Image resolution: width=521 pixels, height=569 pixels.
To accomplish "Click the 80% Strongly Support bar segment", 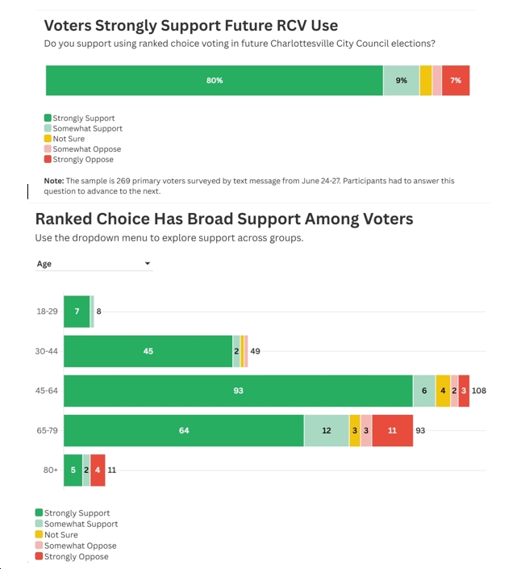I will coord(214,81).
